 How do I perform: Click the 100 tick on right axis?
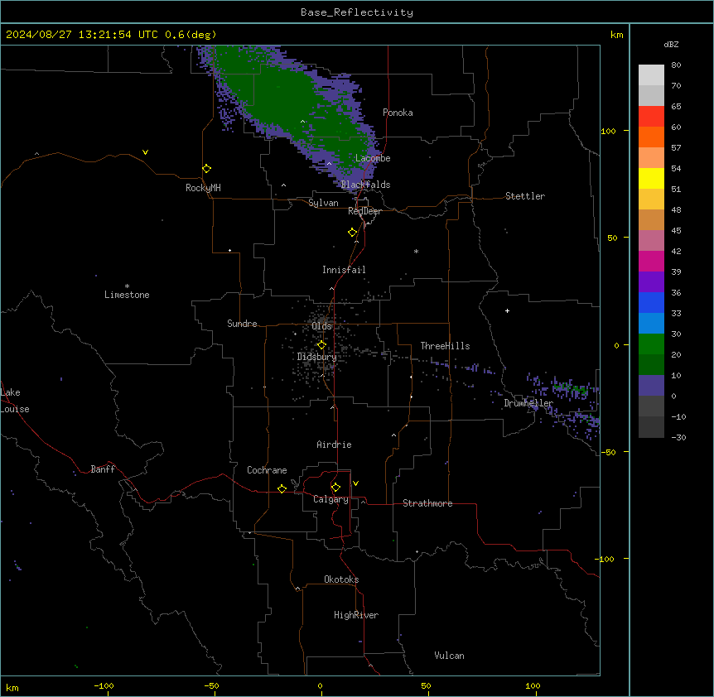[x=608, y=131]
